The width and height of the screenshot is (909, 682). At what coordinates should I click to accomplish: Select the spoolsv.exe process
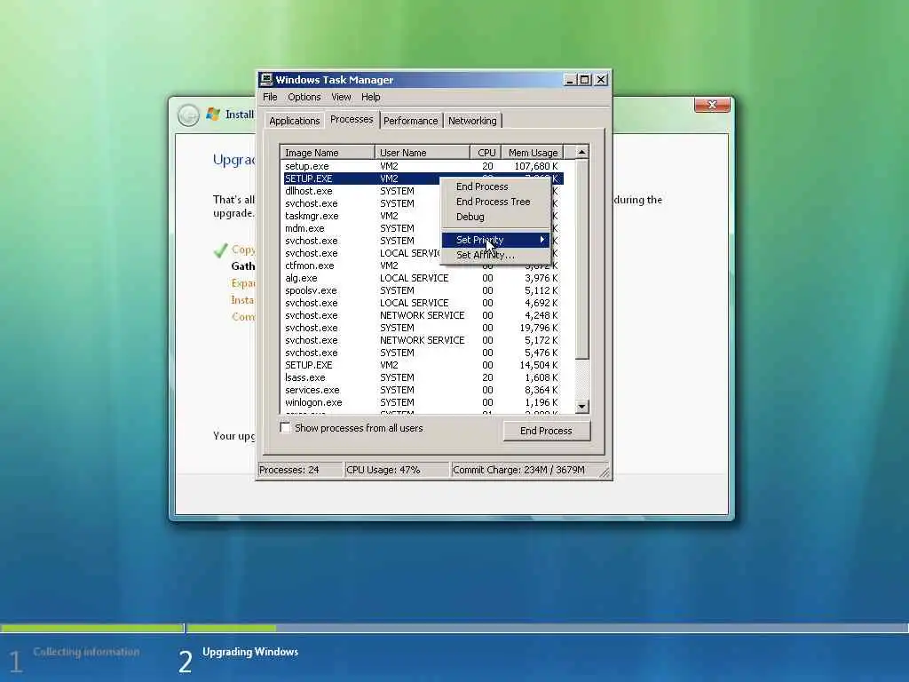[422, 290]
